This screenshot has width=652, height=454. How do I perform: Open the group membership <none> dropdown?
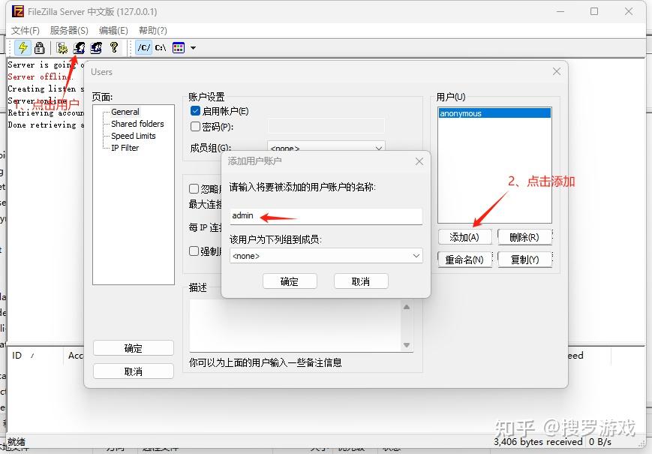326,256
